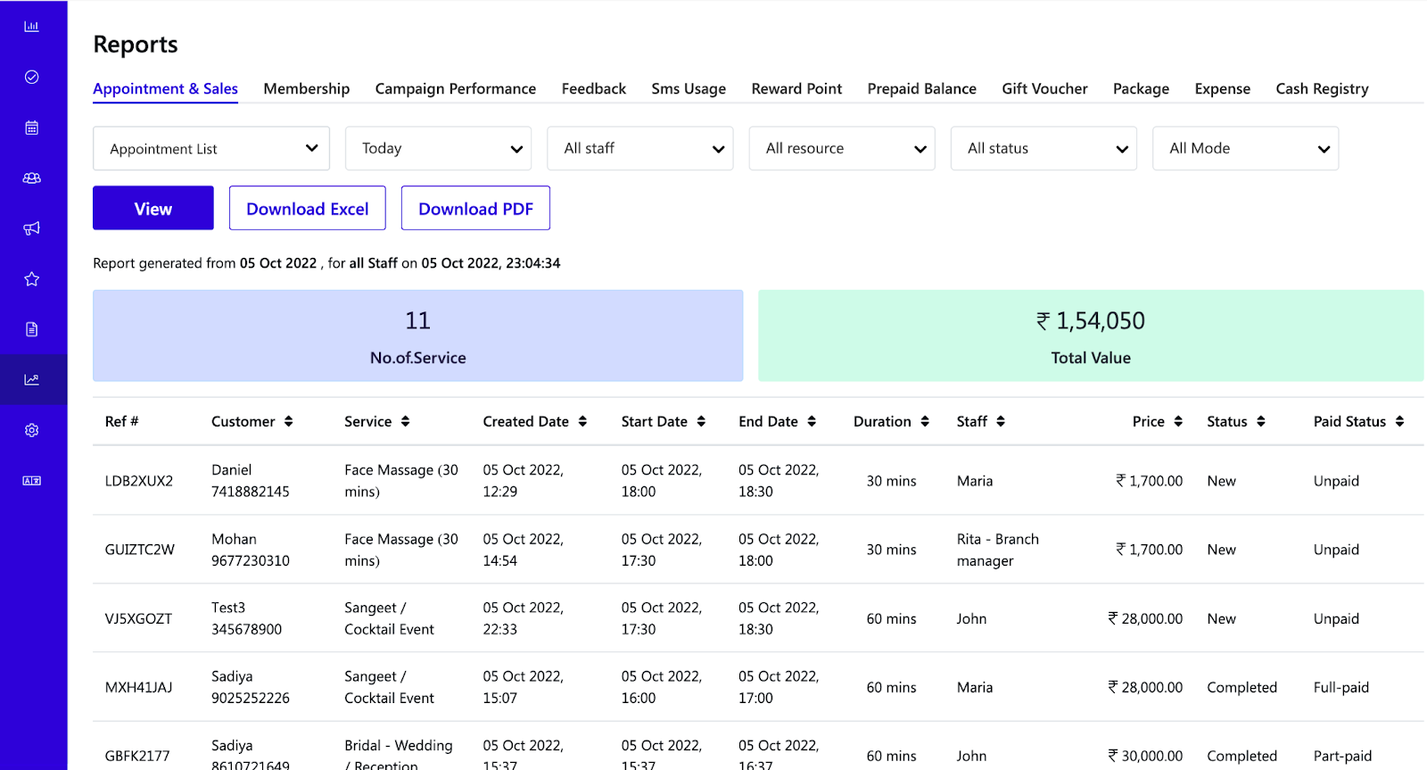Click the Download PDF button
Screen dimensions: 1427x770
475,208
